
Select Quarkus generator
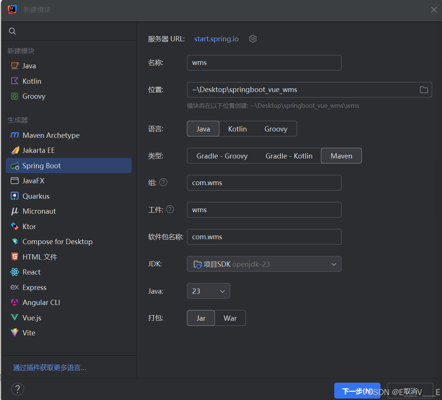coord(69,196)
